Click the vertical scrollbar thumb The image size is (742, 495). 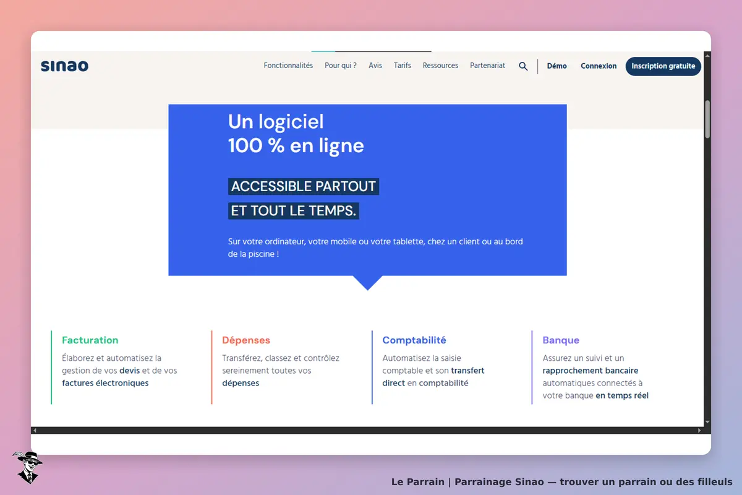click(707, 119)
